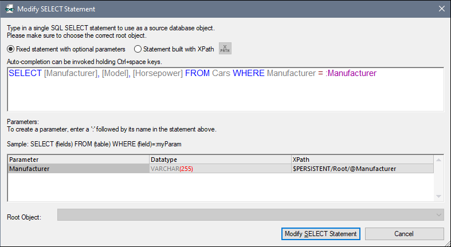The width and height of the screenshot is (451, 247).
Task: Click the SELECT keyword in the statement
Action: (x=25, y=74)
